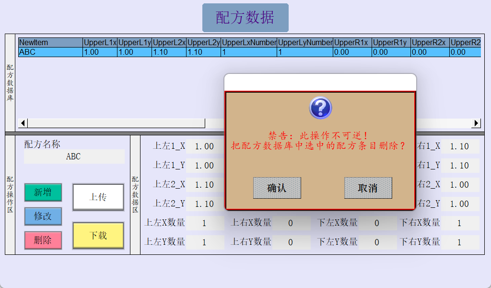This screenshot has height=288, width=491.
Task: Click the yellow 下载 download button
Action: coord(98,235)
